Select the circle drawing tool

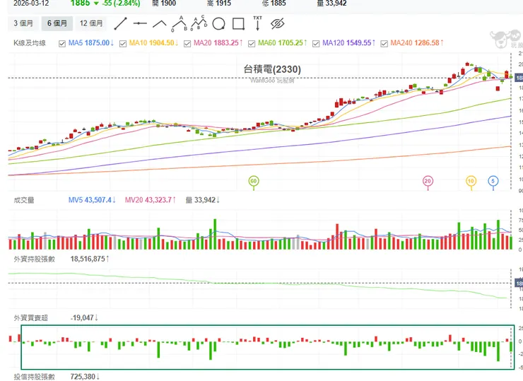[219, 24]
